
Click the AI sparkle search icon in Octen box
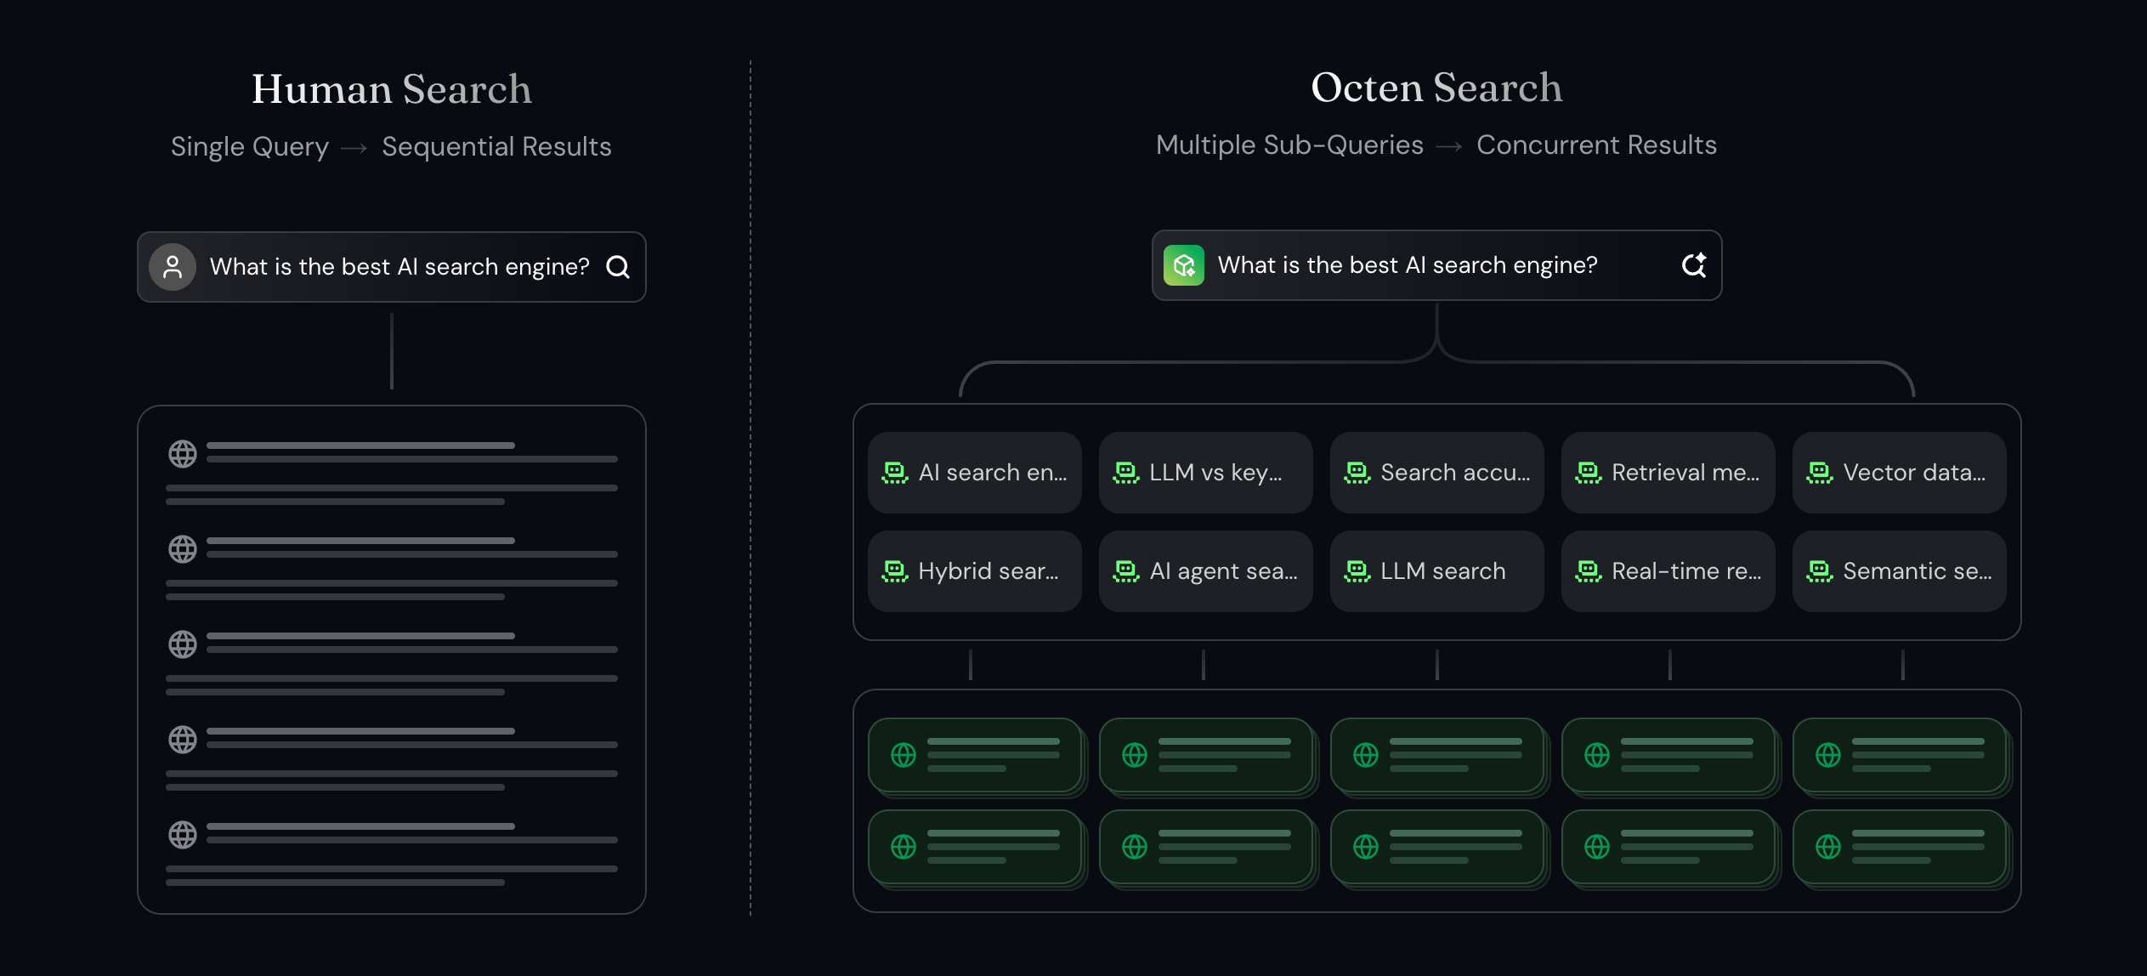tap(1694, 265)
